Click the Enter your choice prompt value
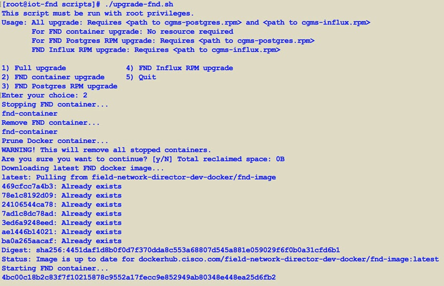The height and width of the screenshot is (286, 444). coord(85,96)
